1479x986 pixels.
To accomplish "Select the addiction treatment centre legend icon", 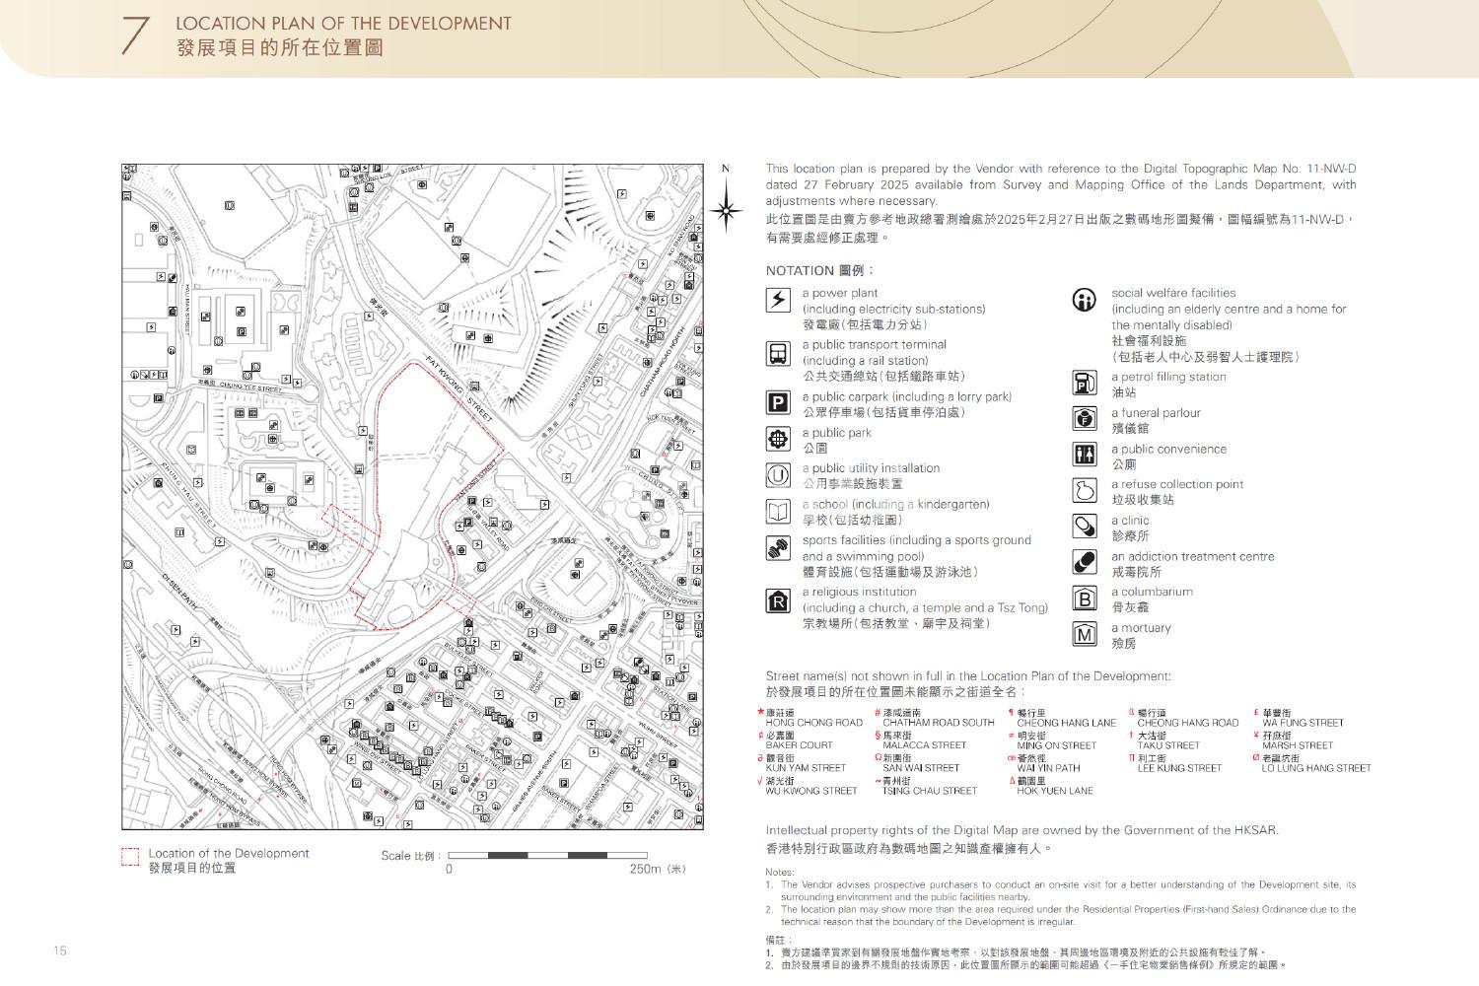I will [1085, 562].
